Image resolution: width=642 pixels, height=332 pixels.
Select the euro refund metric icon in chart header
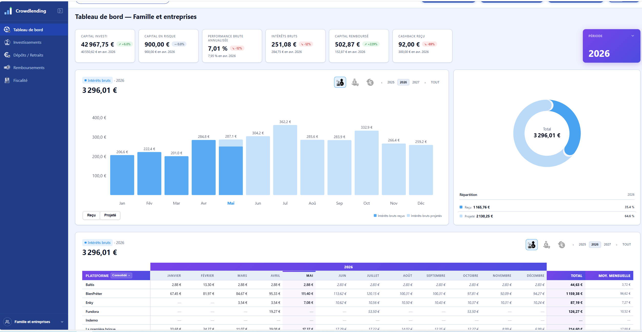click(370, 82)
